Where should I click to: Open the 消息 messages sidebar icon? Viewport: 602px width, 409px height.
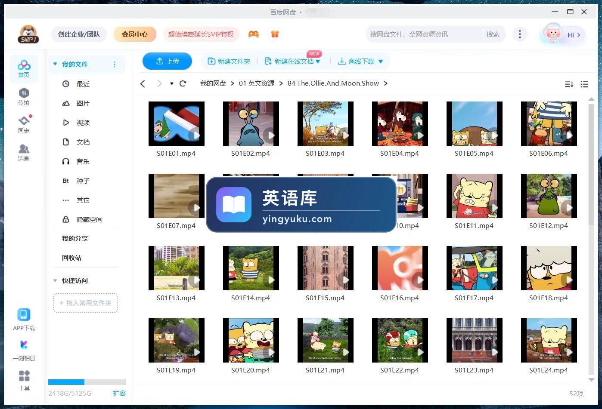click(x=24, y=153)
